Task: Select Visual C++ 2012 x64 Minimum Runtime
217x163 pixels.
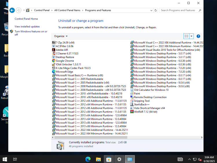Action: pyautogui.click(x=89, y=104)
